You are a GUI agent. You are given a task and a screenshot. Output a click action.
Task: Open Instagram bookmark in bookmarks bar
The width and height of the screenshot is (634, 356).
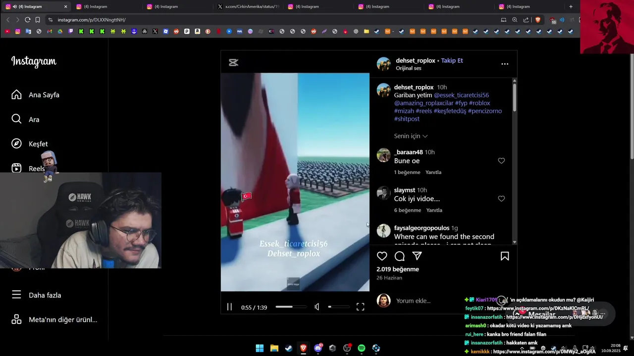(x=17, y=31)
